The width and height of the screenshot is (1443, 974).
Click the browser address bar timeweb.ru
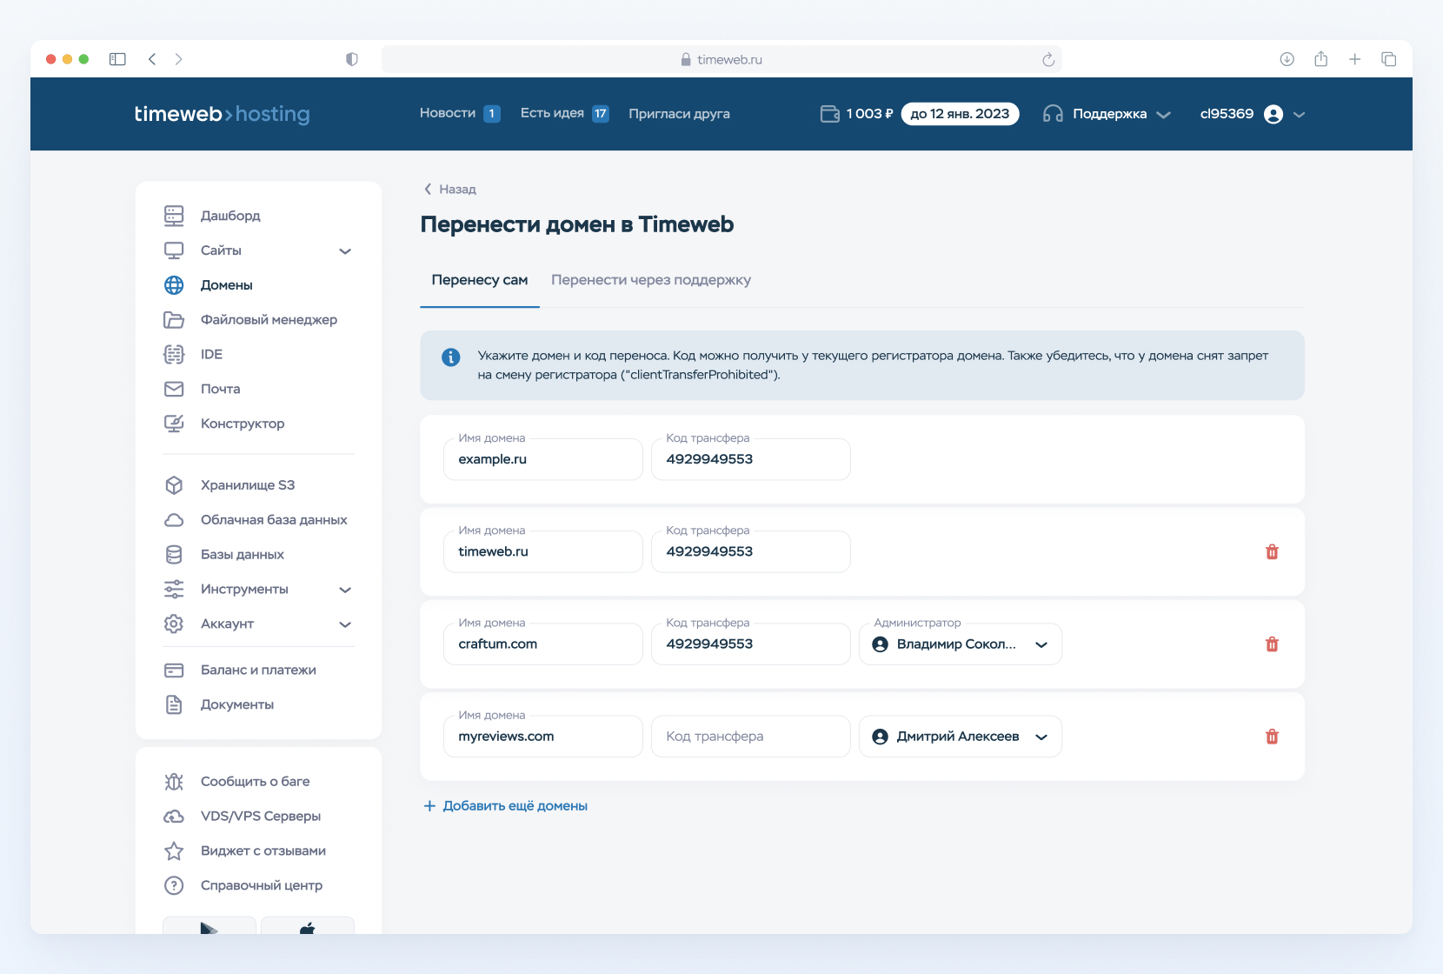(721, 59)
